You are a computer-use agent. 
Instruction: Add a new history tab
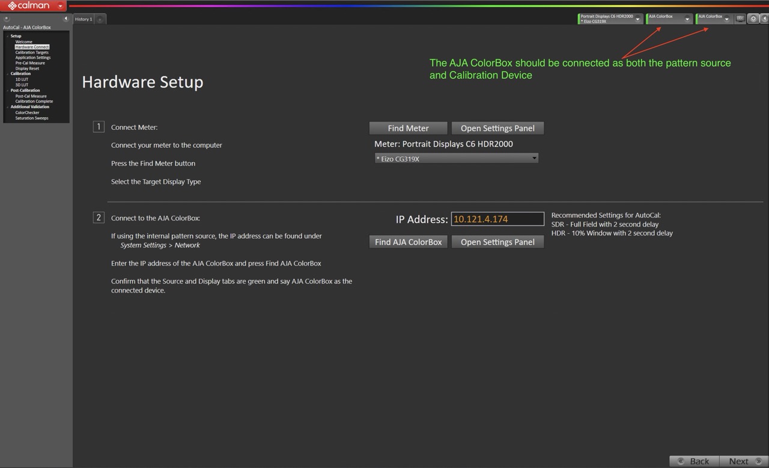pyautogui.click(x=100, y=19)
